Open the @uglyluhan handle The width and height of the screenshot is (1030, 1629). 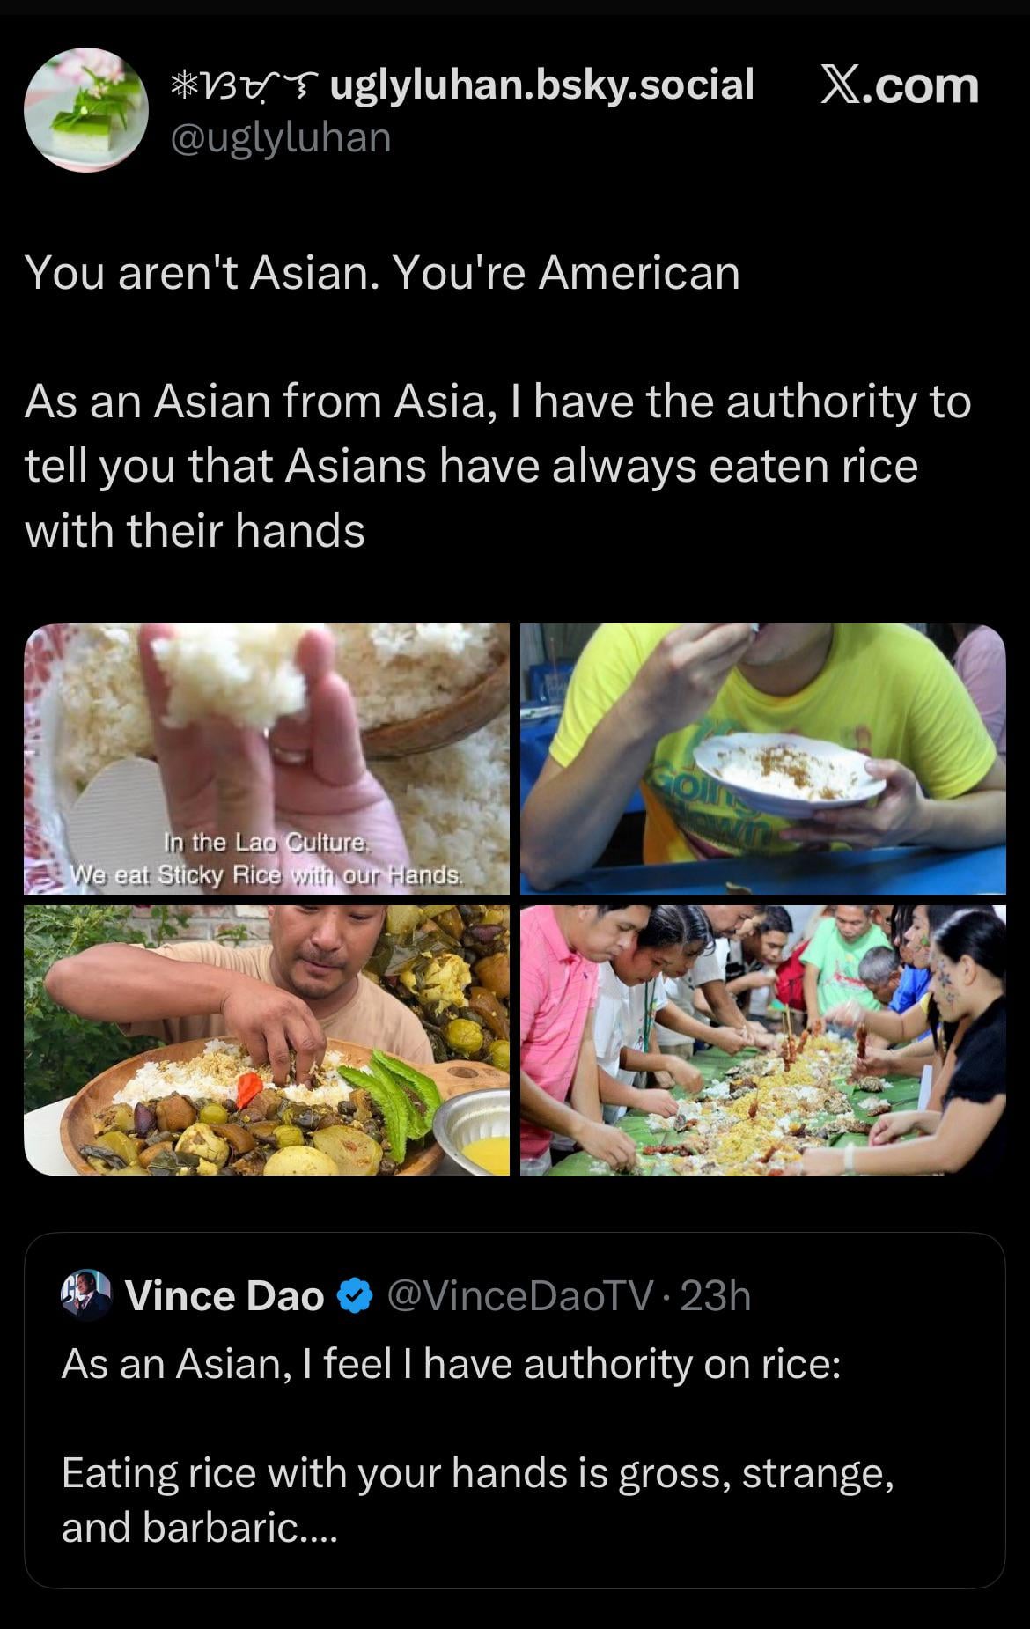click(280, 137)
